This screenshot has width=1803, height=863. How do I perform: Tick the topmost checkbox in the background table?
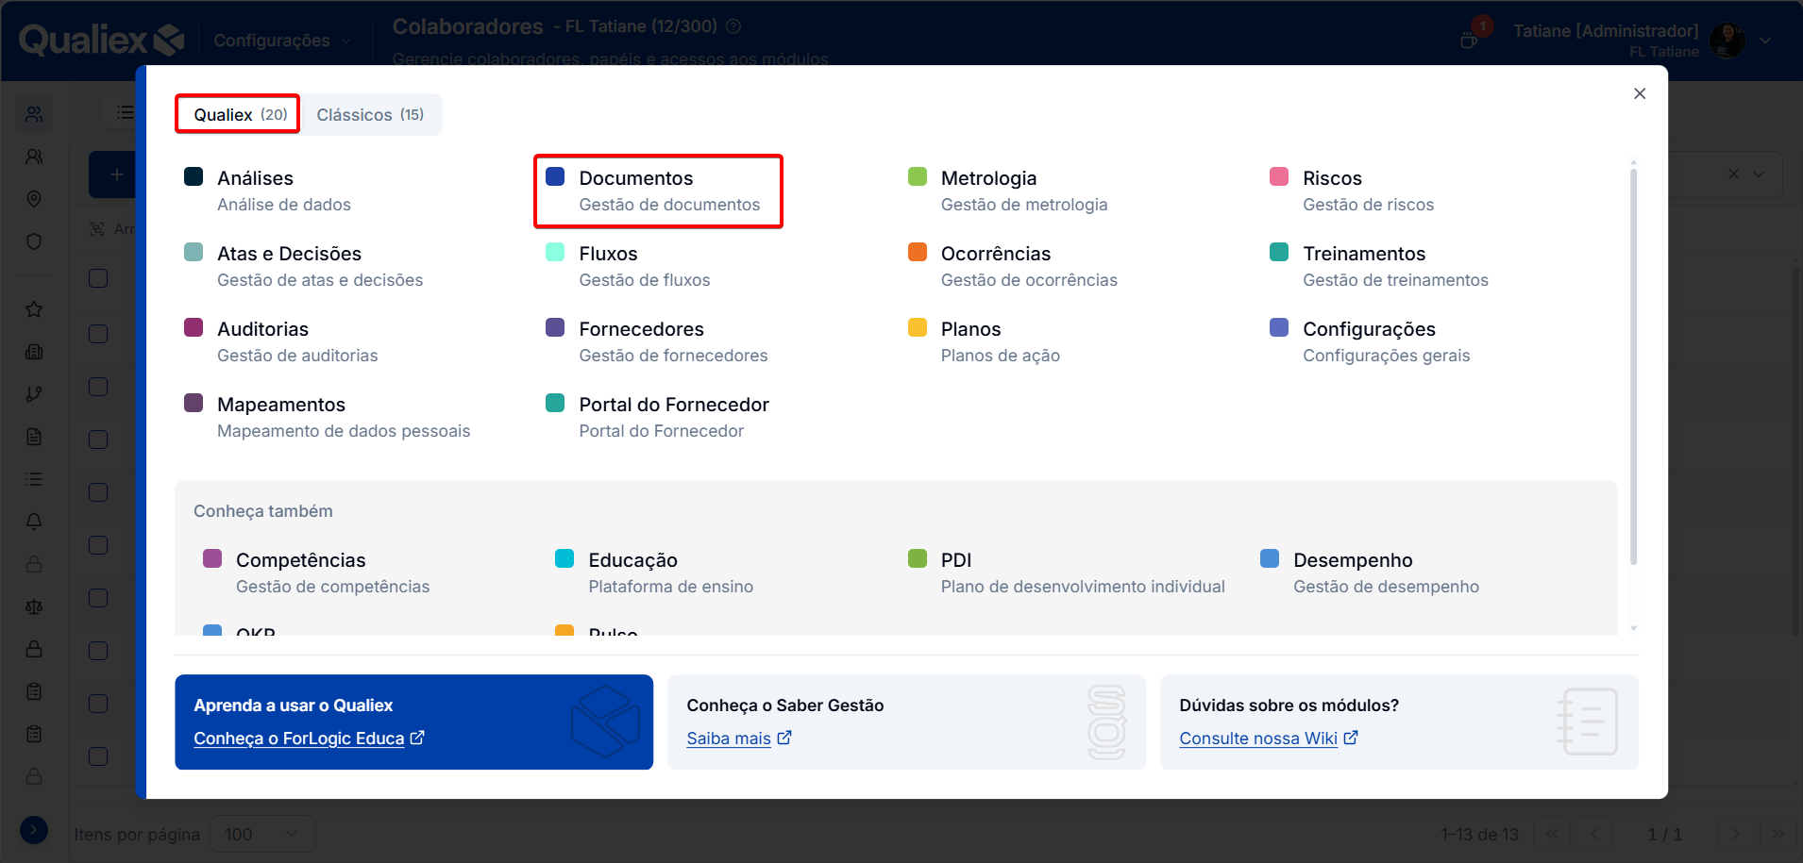click(x=98, y=278)
